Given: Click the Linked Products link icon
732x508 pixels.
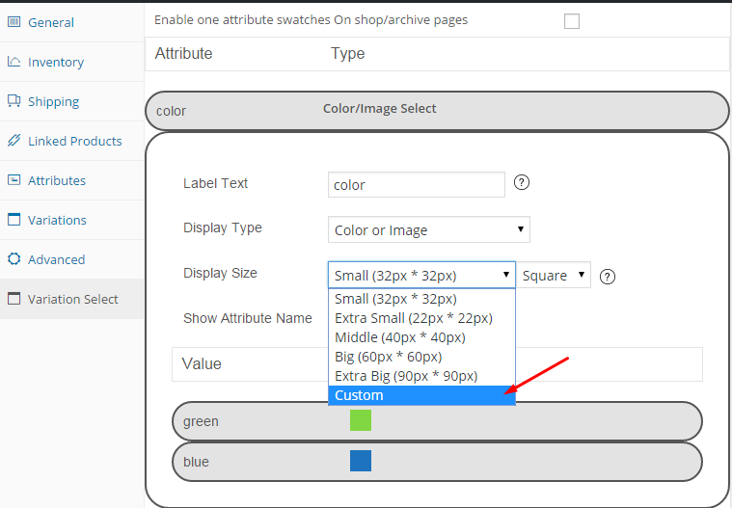Looking at the screenshot, I should pos(14,141).
